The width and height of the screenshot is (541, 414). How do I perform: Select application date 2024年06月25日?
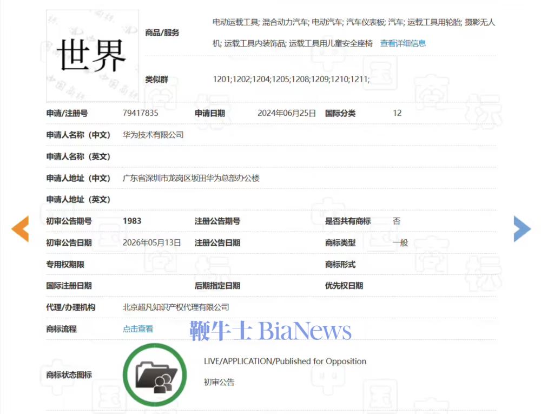pos(287,113)
